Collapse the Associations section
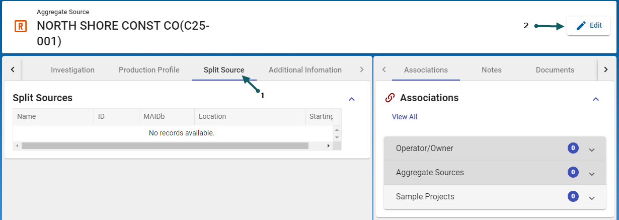 pyautogui.click(x=596, y=99)
